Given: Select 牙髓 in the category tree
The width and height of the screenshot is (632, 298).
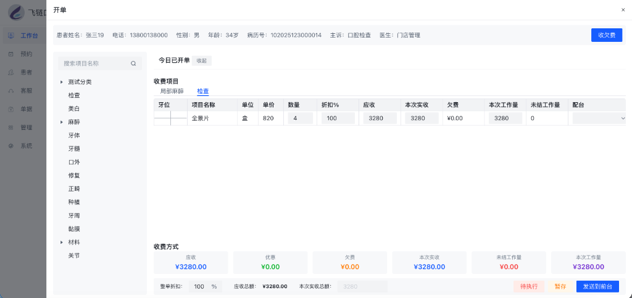Looking at the screenshot, I should (x=74, y=149).
